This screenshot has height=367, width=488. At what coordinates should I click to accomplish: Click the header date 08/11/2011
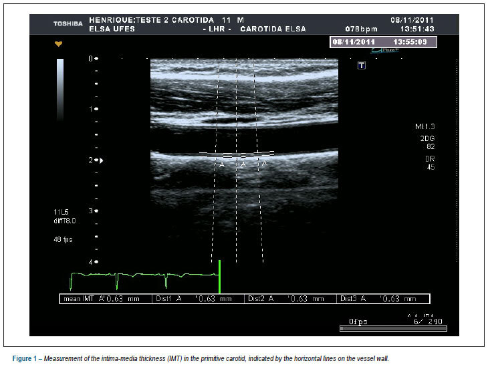tap(412, 20)
